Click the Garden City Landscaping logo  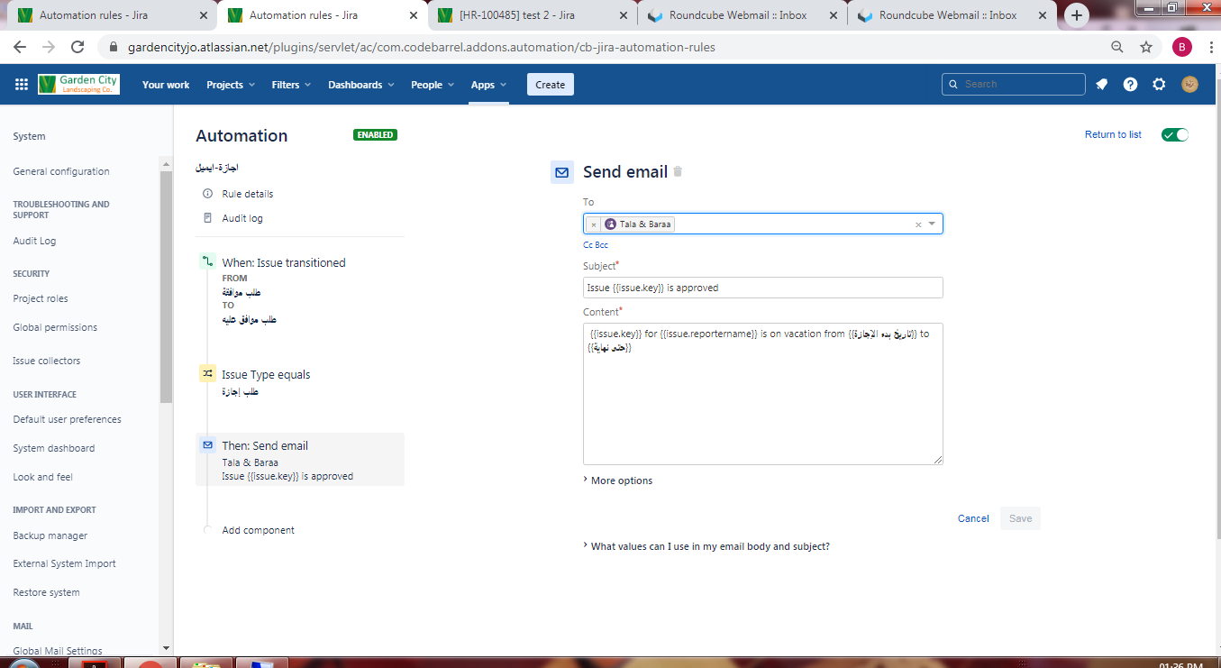[x=78, y=85]
